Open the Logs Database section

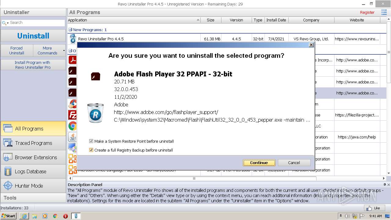point(33,171)
